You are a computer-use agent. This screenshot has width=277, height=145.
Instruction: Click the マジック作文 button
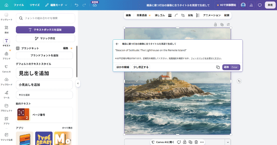point(45,39)
